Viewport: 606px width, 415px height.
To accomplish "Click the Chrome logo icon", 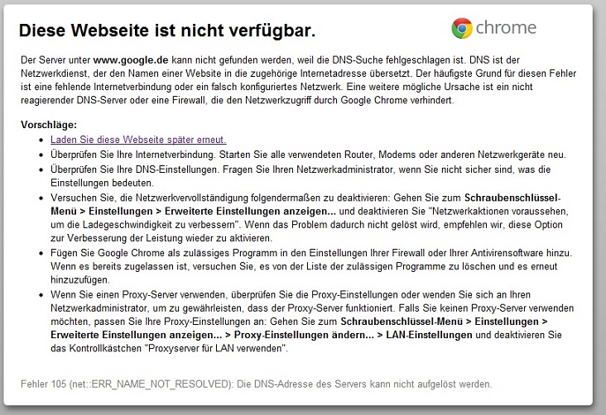I will point(462,28).
